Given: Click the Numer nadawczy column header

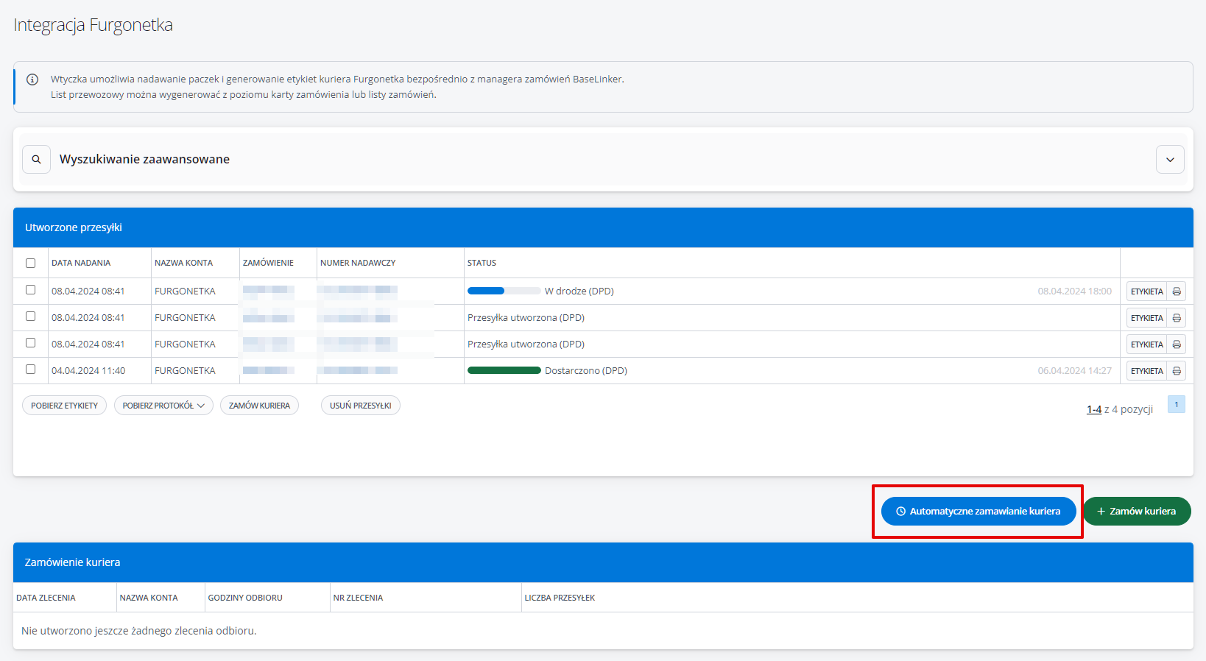Looking at the screenshot, I should pos(358,263).
